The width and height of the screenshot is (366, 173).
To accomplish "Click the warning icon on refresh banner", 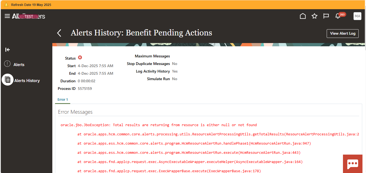I will [x=6, y=5].
